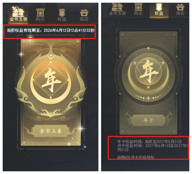This screenshot has width=192, height=174.
Task: Open 商店 basket icon in left panel
Action: pos(84,13)
